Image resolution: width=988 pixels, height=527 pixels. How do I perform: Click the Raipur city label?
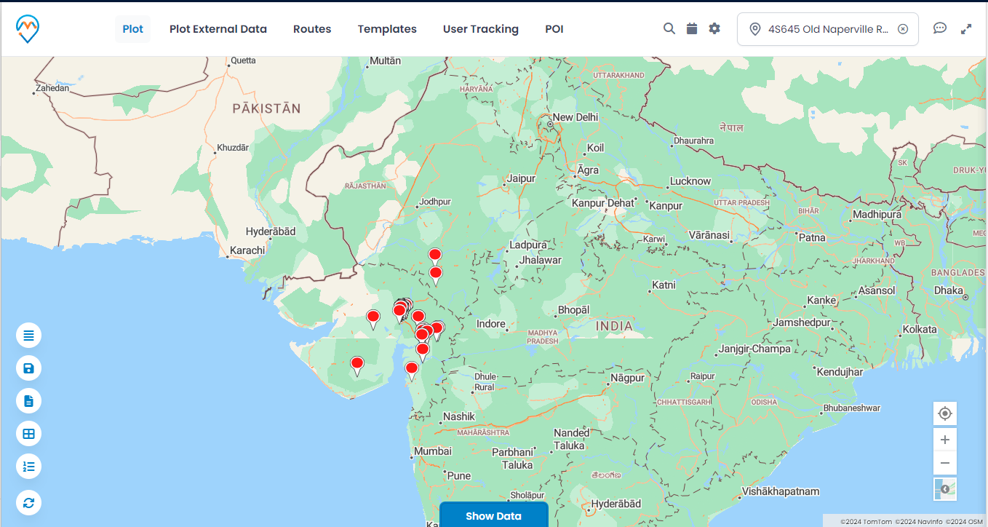click(x=703, y=376)
